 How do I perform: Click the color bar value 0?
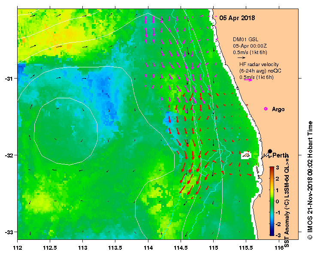[278, 201]
